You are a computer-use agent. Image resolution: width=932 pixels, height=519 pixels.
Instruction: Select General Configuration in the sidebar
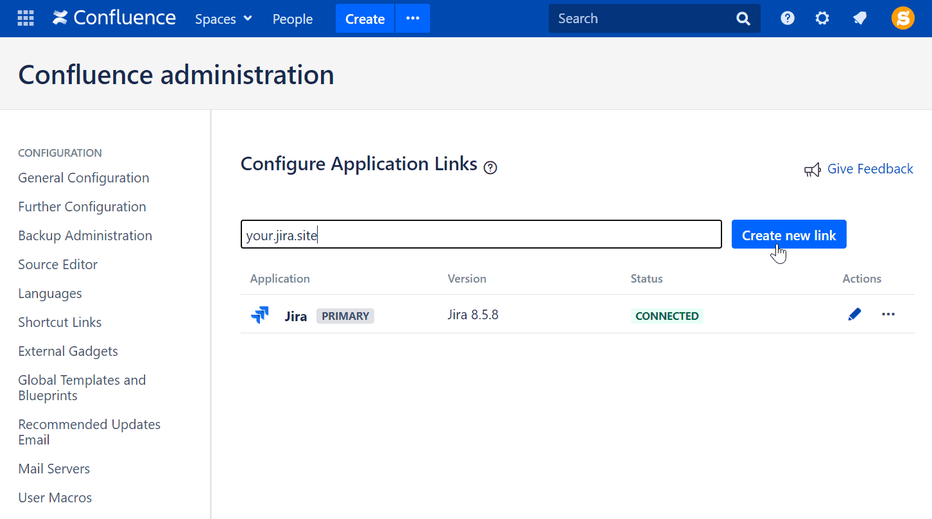(x=83, y=177)
